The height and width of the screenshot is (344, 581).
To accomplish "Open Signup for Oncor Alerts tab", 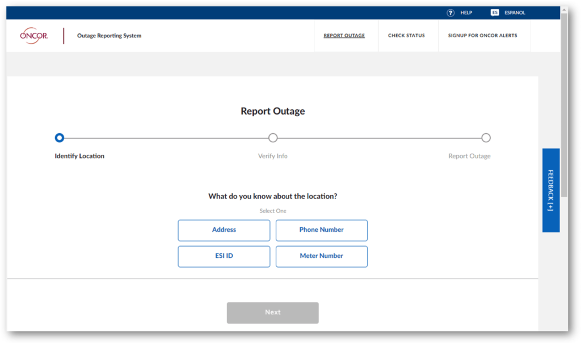I will point(482,36).
